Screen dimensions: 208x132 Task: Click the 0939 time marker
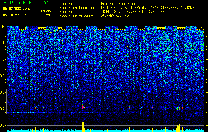tap(181, 28)
